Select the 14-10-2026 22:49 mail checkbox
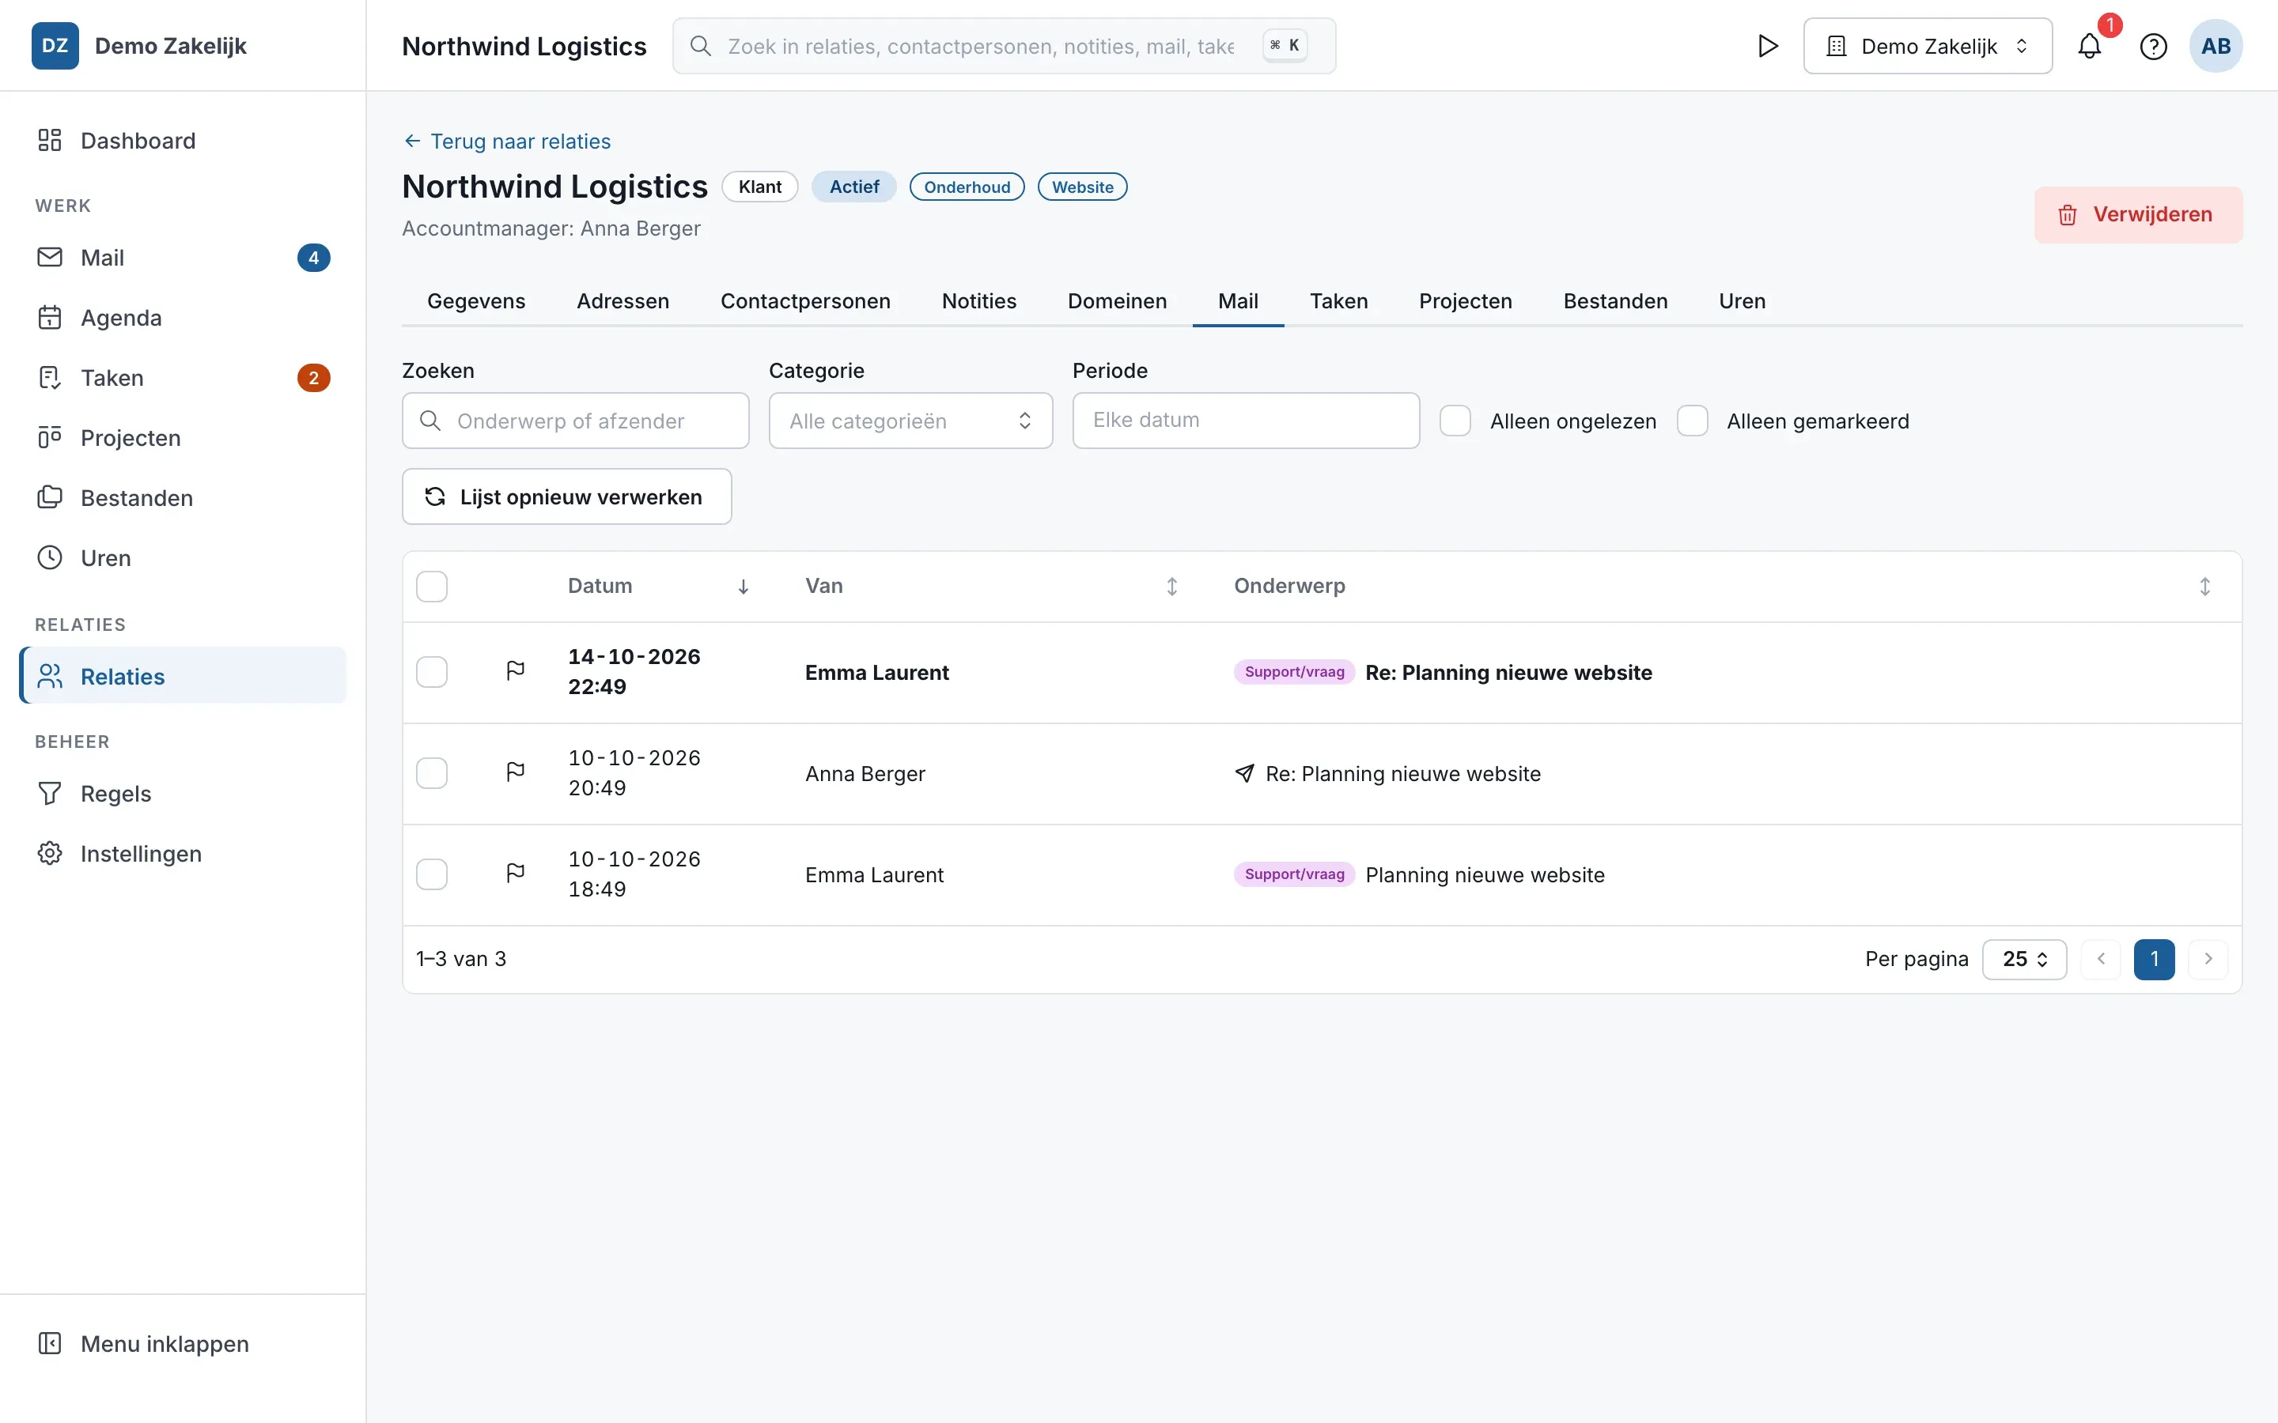Viewport: 2278px width, 1423px height. [432, 672]
